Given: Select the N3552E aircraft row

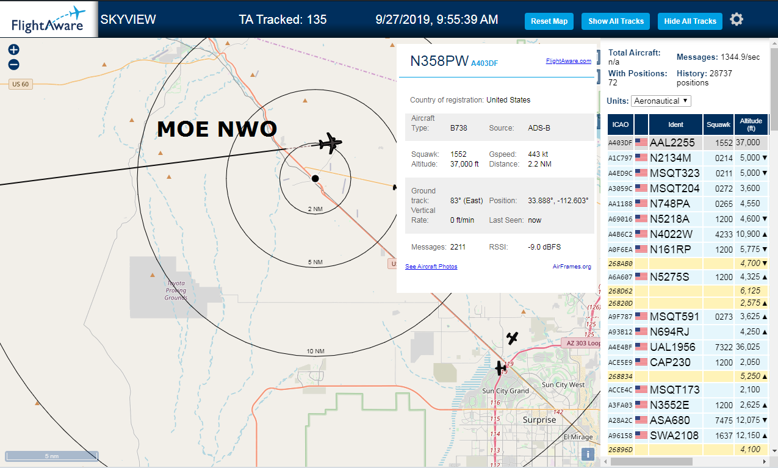Looking at the screenshot, I should 688,405.
